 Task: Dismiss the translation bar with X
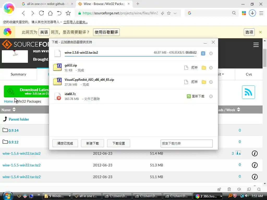coord(260,32)
